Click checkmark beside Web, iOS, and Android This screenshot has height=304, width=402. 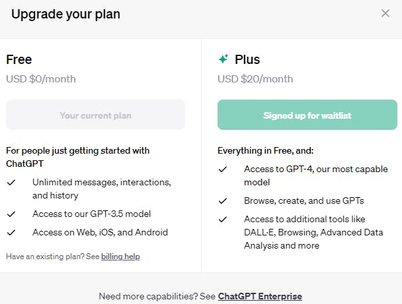coord(11,232)
